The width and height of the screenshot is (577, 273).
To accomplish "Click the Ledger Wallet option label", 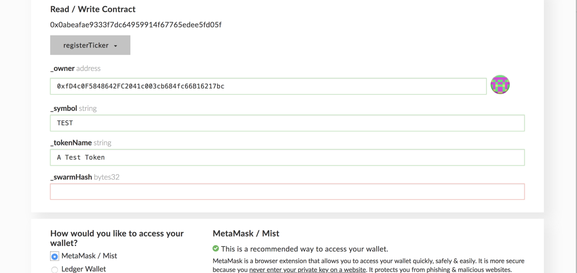I will pyautogui.click(x=84, y=269).
